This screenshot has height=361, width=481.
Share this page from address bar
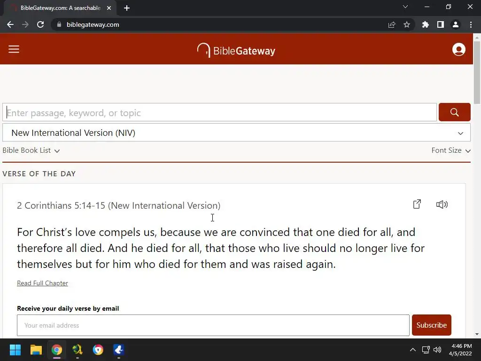[x=392, y=24]
